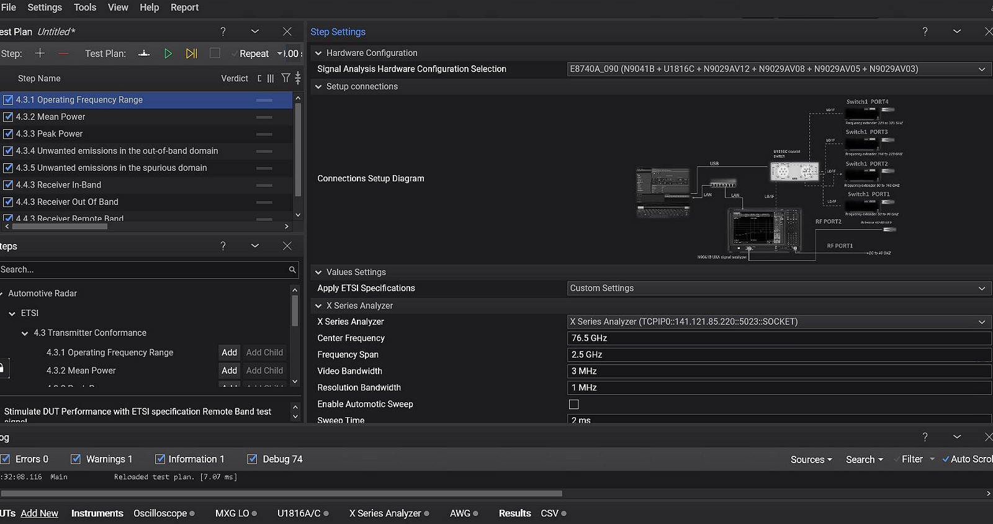Click the yellow step-through run icon
This screenshot has height=524, width=993.
[x=191, y=53]
